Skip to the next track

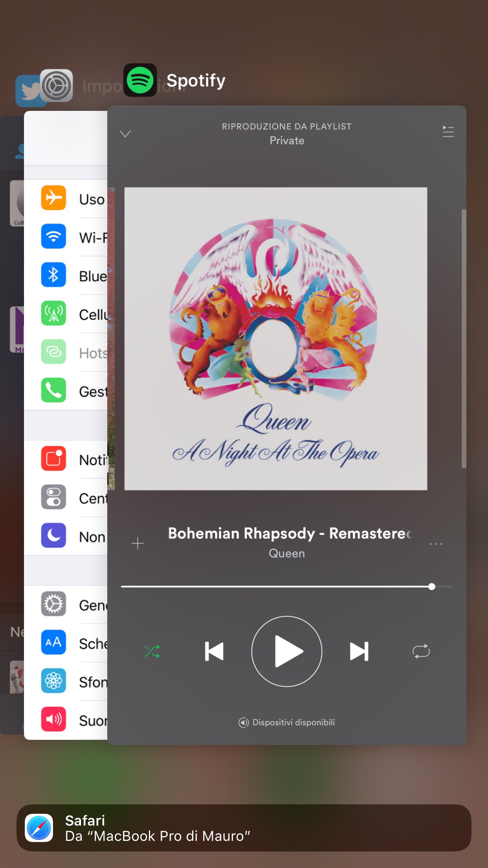point(359,651)
